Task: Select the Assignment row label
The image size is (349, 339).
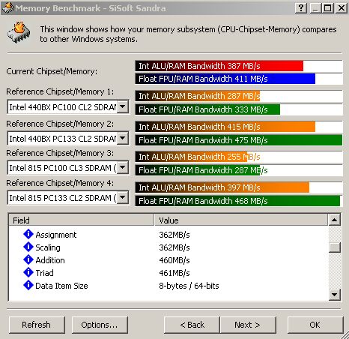Action: point(56,235)
